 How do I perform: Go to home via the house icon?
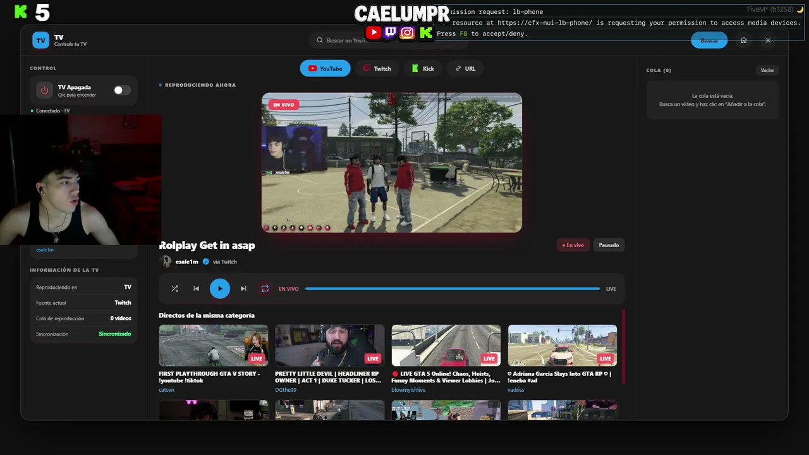point(744,40)
